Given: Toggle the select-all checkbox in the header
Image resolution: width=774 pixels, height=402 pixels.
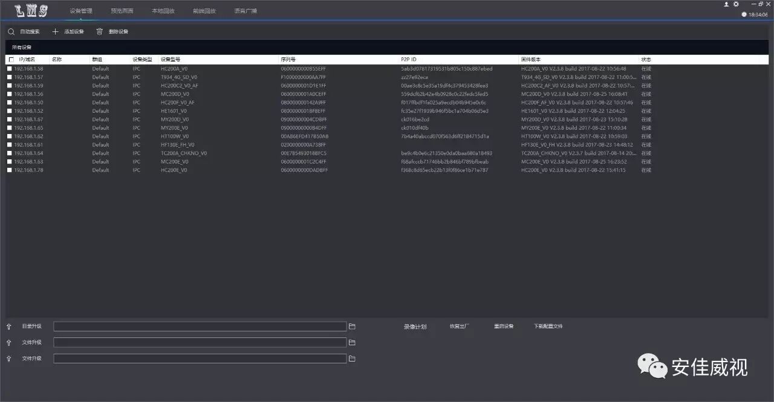Looking at the screenshot, I should coord(11,60).
